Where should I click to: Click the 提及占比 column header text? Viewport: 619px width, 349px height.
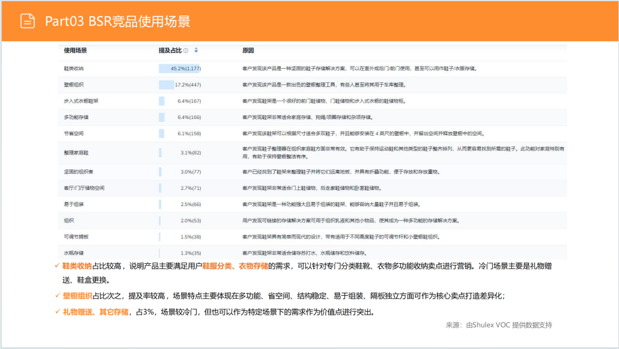(170, 50)
